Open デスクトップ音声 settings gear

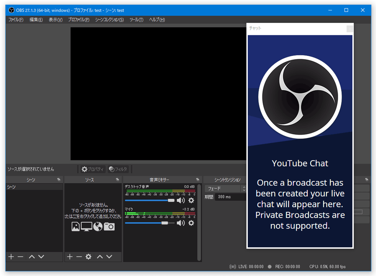[191, 201]
